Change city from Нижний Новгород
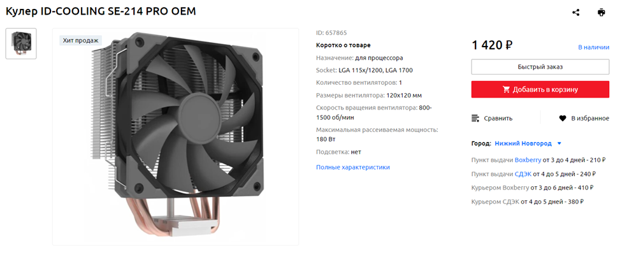The width and height of the screenshot is (620, 257). pos(523,143)
